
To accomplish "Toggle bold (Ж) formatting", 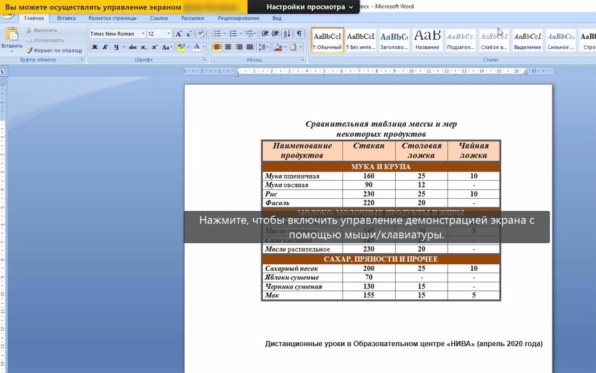I will click(x=95, y=47).
